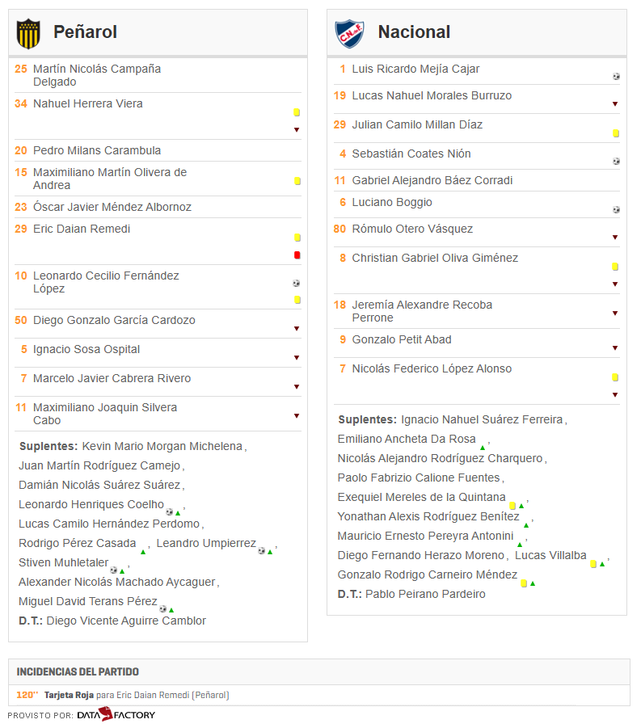641x728 pixels.
Task: Click yellow card next to Nahuel Herrera Viera
Action: click(297, 112)
